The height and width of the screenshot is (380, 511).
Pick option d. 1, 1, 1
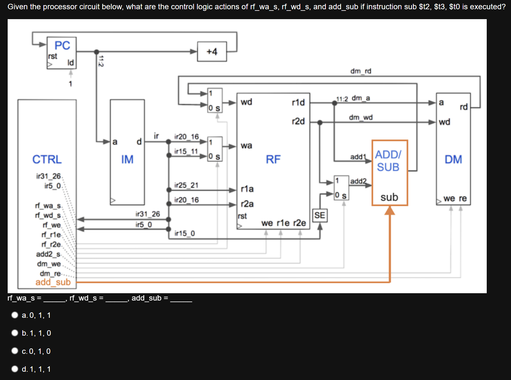[15, 369]
